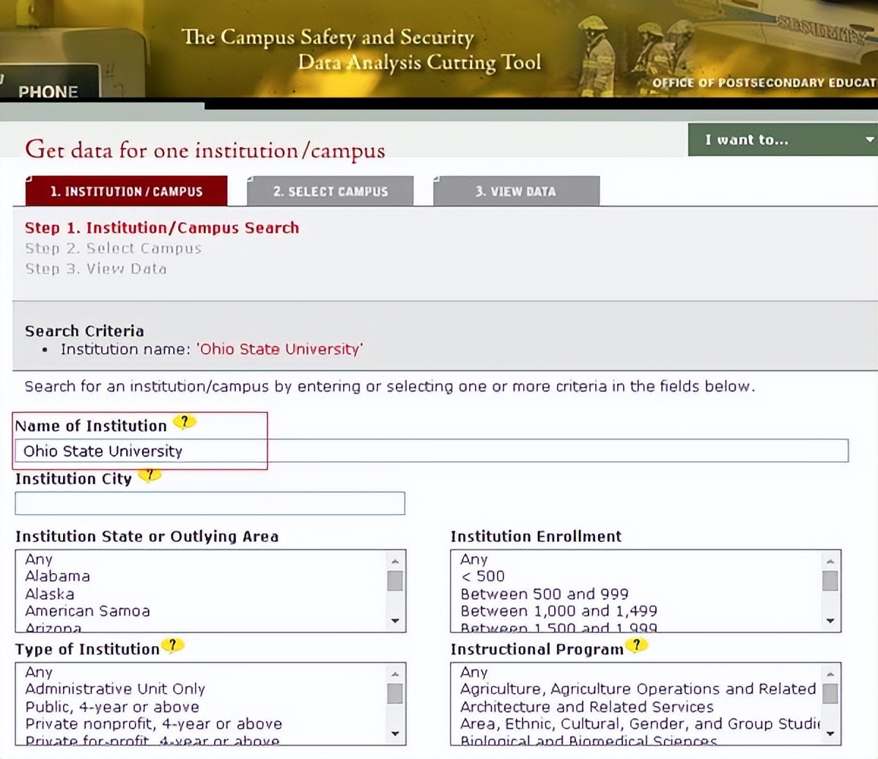Click down arrow of Enrollment list scrollbar
Viewport: 878px width, 759px height.
[x=830, y=621]
